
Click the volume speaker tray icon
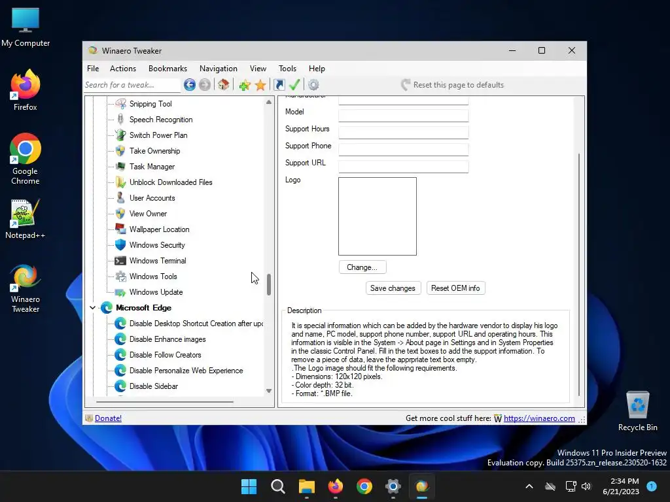[586, 486]
